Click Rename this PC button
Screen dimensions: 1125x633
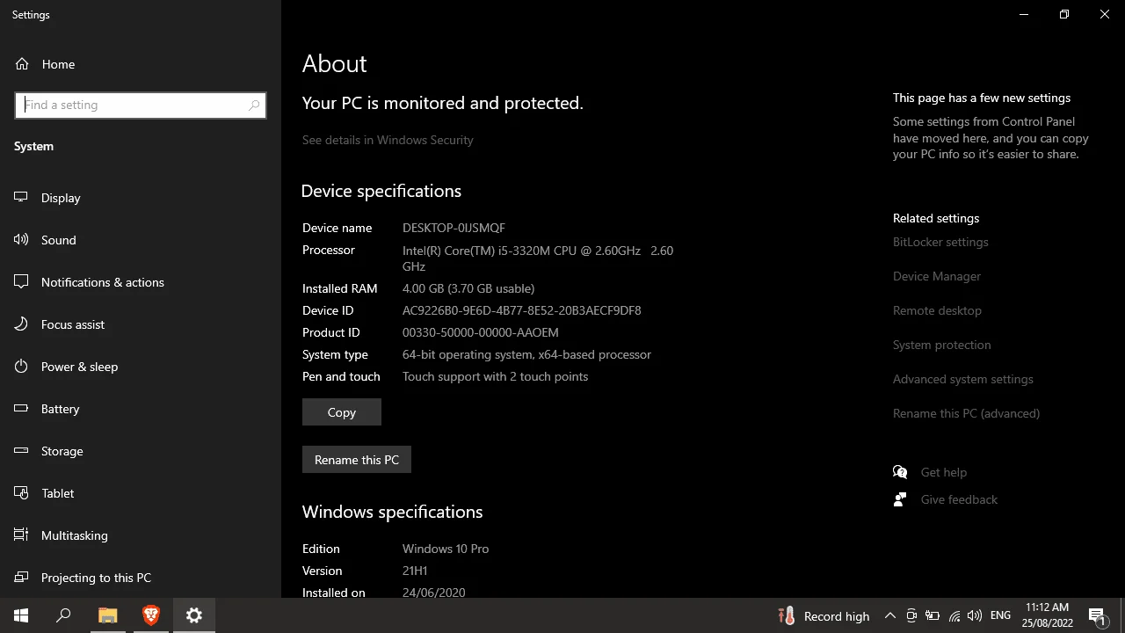(x=357, y=460)
